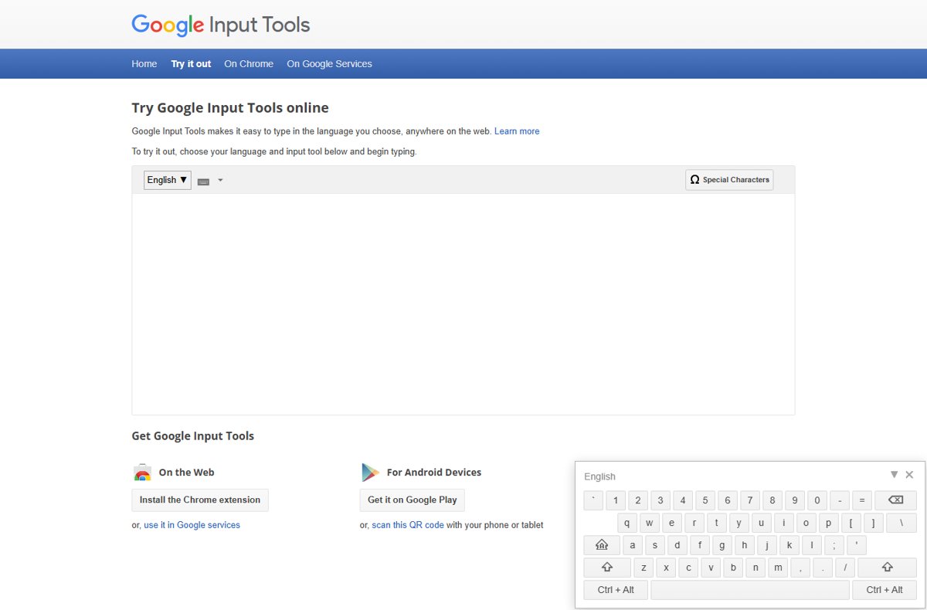Click 'Try Google Input Tools online' heading
This screenshot has height=610, width=927.
pyautogui.click(x=230, y=108)
